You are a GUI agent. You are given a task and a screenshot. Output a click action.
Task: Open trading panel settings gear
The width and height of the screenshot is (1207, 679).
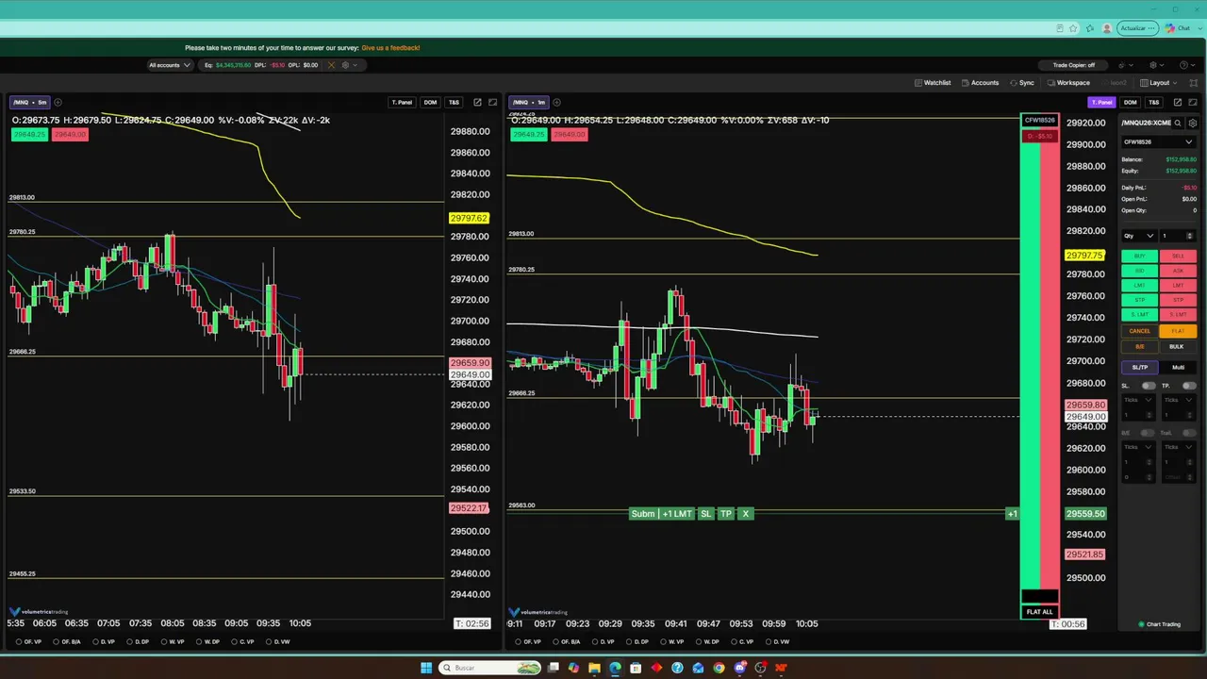[1193, 123]
